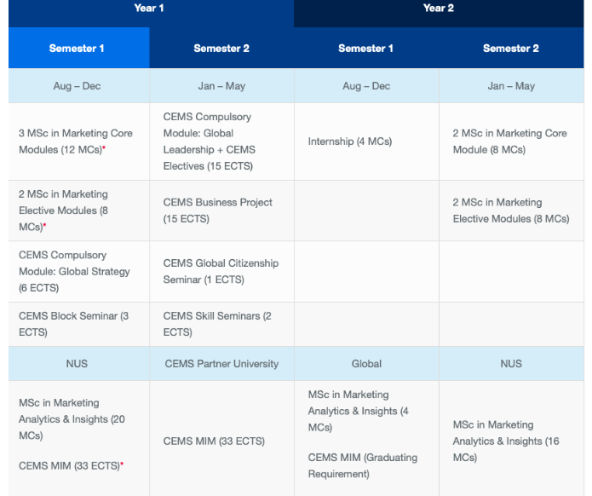Screen dimensions: 592x496
Task: Click the 'Jan – May' cell below Year 1 Semester 2
Action: pos(221,86)
